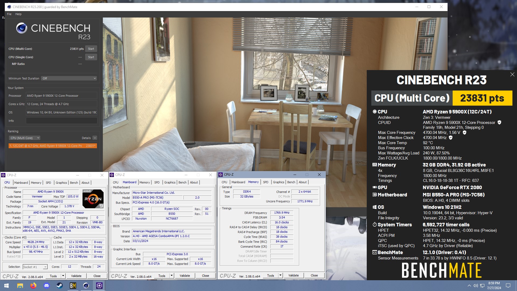The height and width of the screenshot is (291, 517).
Task: Click CPU (Multi Core) 23831 pts score banner
Action: [x=442, y=98]
